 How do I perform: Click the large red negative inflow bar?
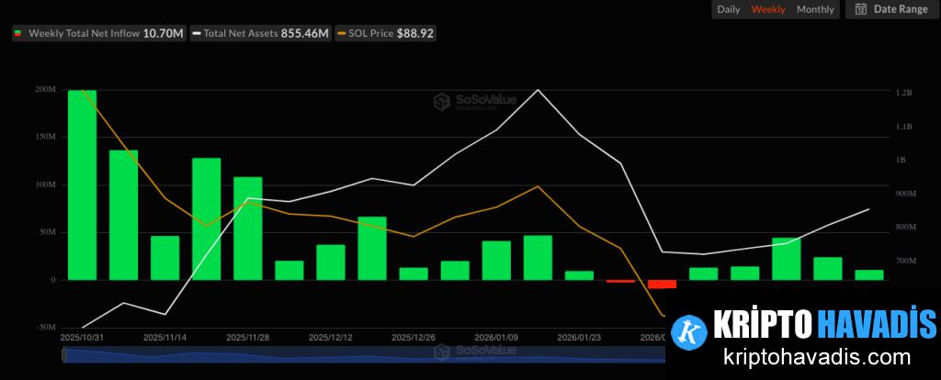662,284
